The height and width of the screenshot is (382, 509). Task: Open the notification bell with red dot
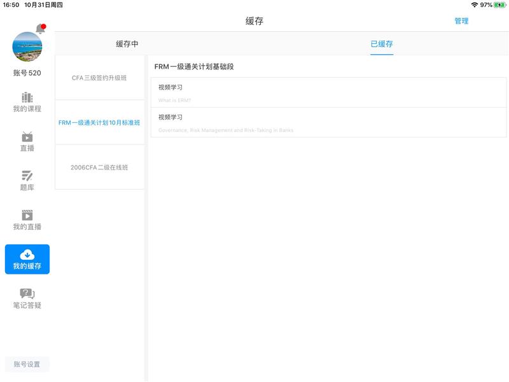pos(41,29)
